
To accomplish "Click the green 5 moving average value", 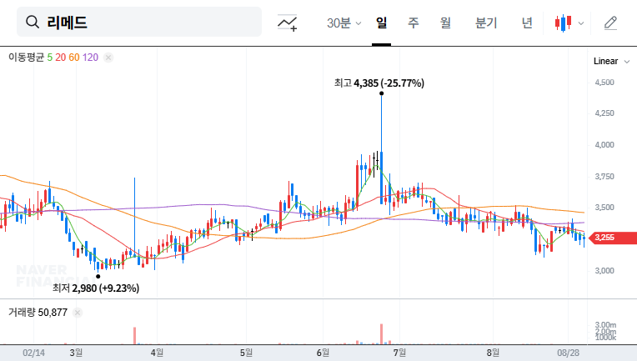I will click(49, 58).
